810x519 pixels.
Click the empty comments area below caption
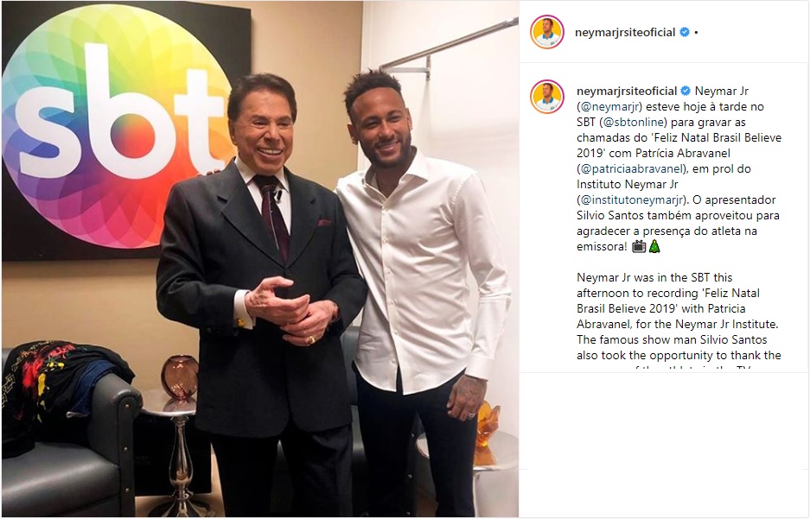(664, 421)
